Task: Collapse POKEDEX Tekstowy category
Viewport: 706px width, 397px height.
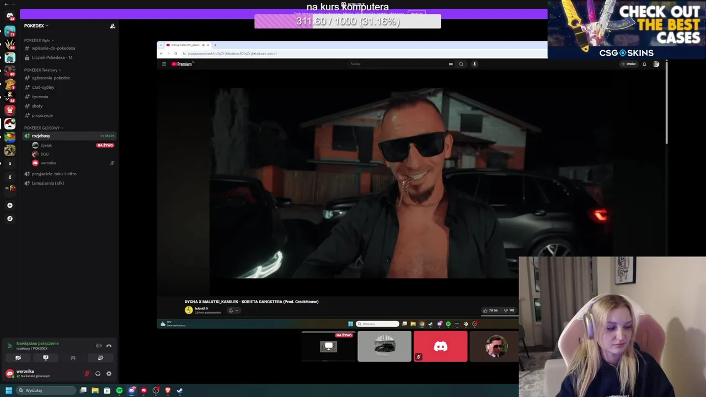Action: tap(42, 70)
